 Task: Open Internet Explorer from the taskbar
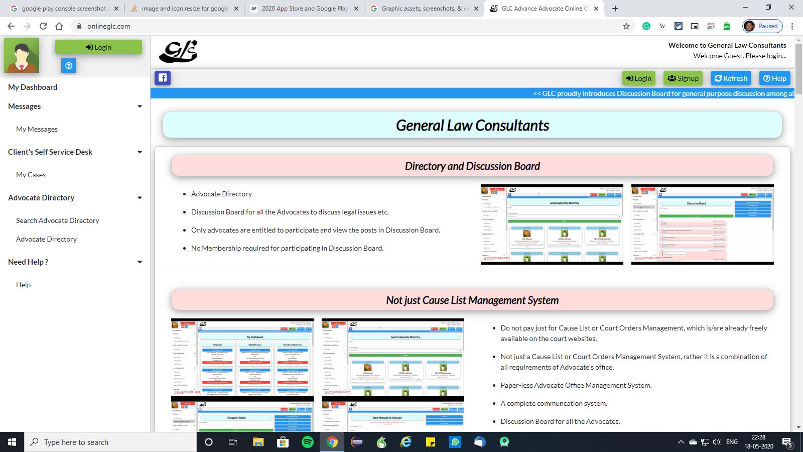tap(406, 442)
